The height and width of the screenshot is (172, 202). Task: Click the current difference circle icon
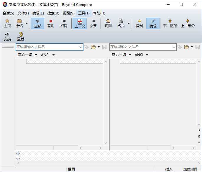click(x=199, y=136)
